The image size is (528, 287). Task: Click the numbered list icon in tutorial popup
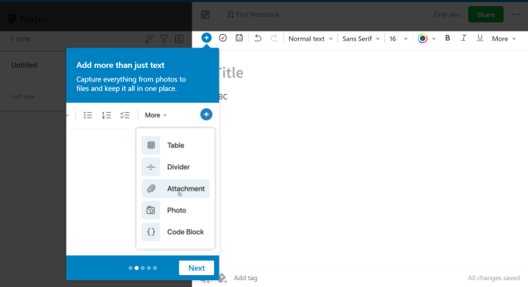pyautogui.click(x=106, y=115)
